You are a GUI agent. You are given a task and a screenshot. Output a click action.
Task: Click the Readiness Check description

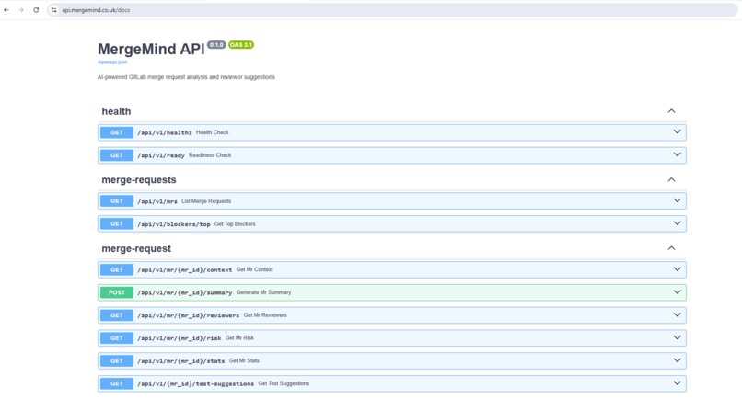[x=210, y=155]
